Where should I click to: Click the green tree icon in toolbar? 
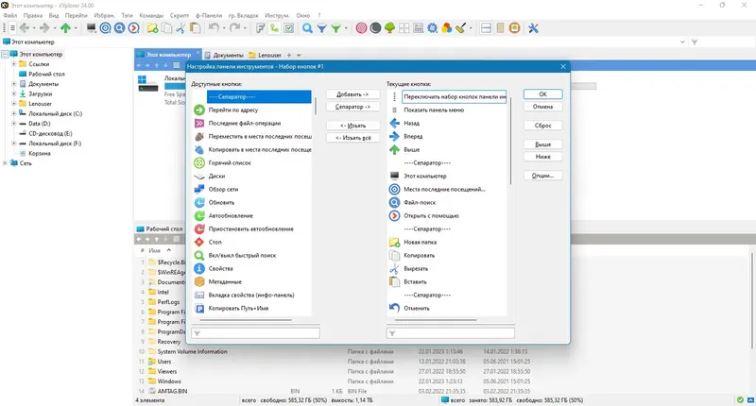[389, 28]
